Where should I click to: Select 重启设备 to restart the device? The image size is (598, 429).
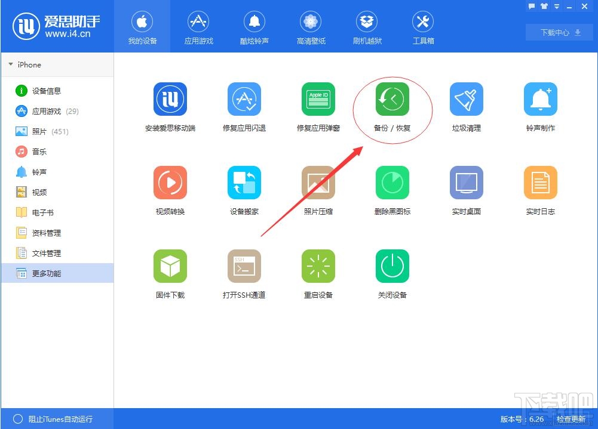click(x=318, y=274)
